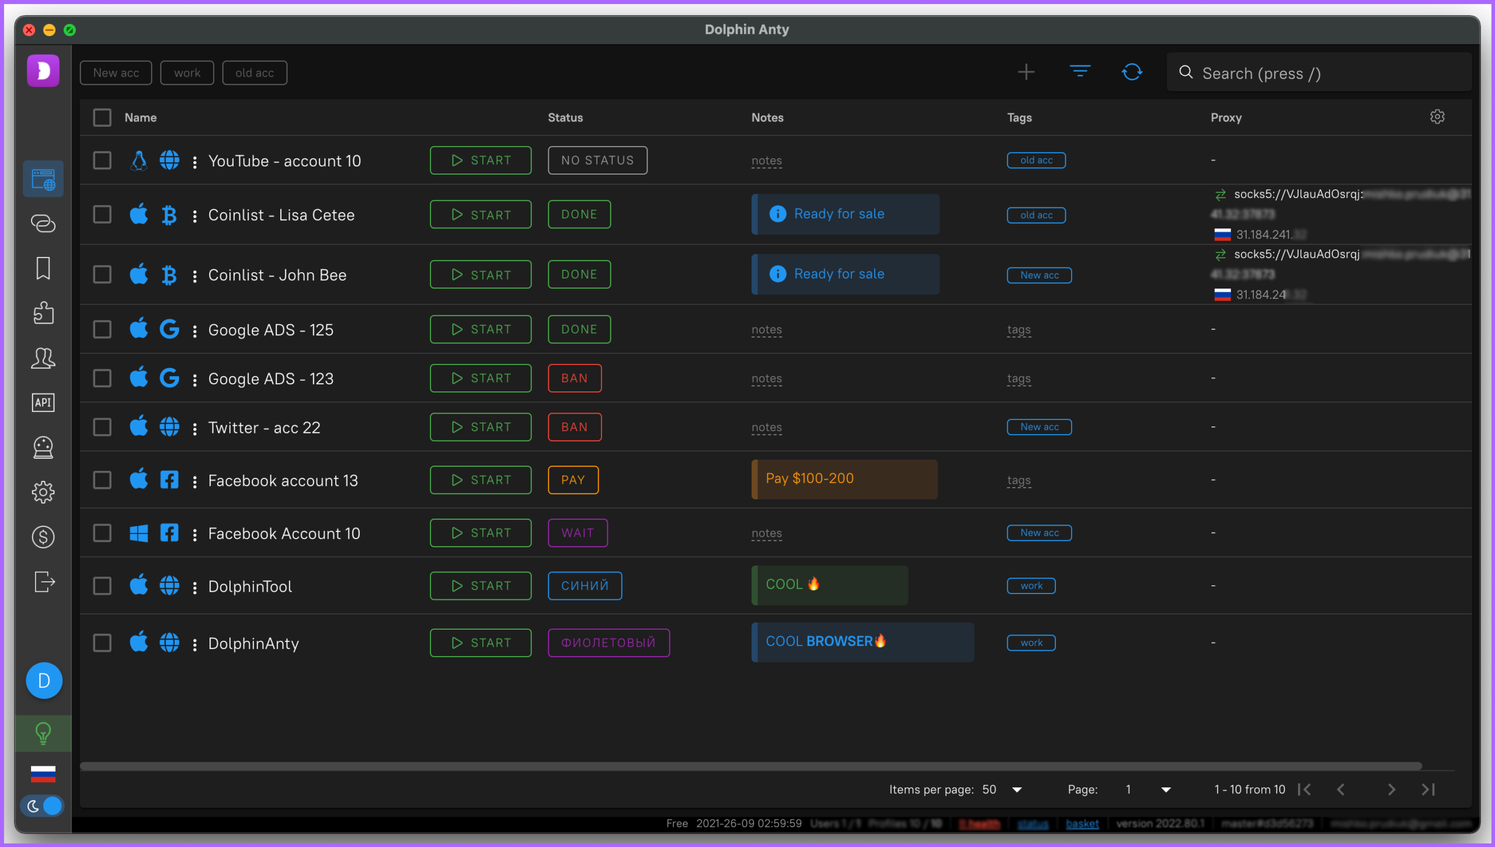Click the billing/dollar panel icon

point(43,536)
